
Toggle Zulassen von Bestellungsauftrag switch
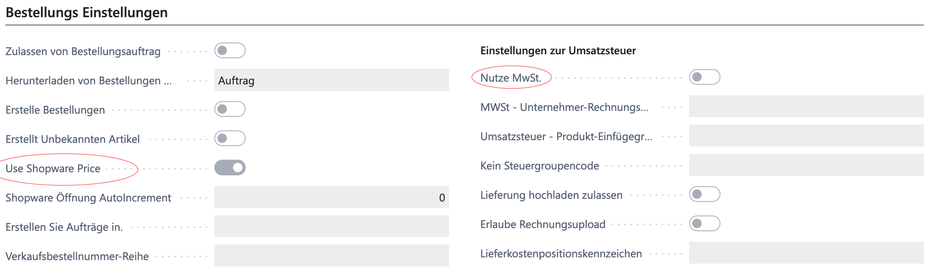coord(230,51)
